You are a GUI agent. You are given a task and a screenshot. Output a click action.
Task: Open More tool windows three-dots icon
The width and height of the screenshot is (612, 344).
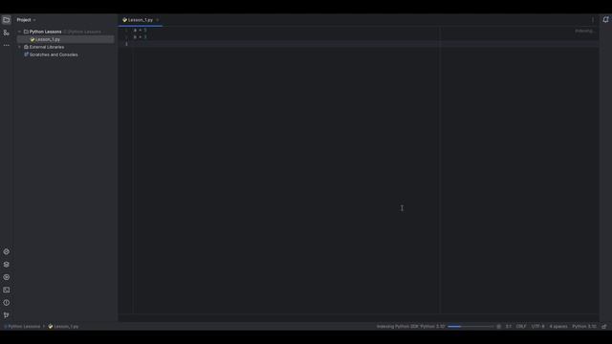(x=7, y=45)
